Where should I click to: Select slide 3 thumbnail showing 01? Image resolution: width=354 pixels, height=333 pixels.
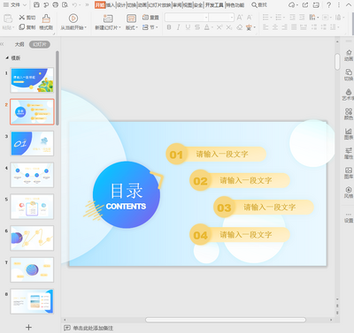[32, 143]
